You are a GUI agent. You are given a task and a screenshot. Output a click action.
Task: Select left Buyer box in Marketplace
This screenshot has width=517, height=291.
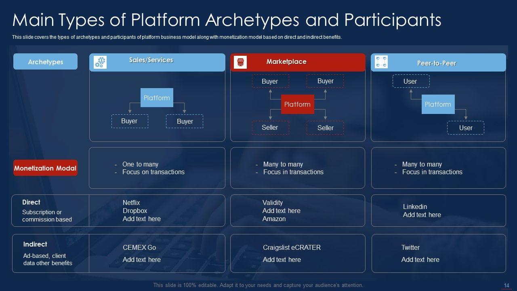(x=270, y=81)
